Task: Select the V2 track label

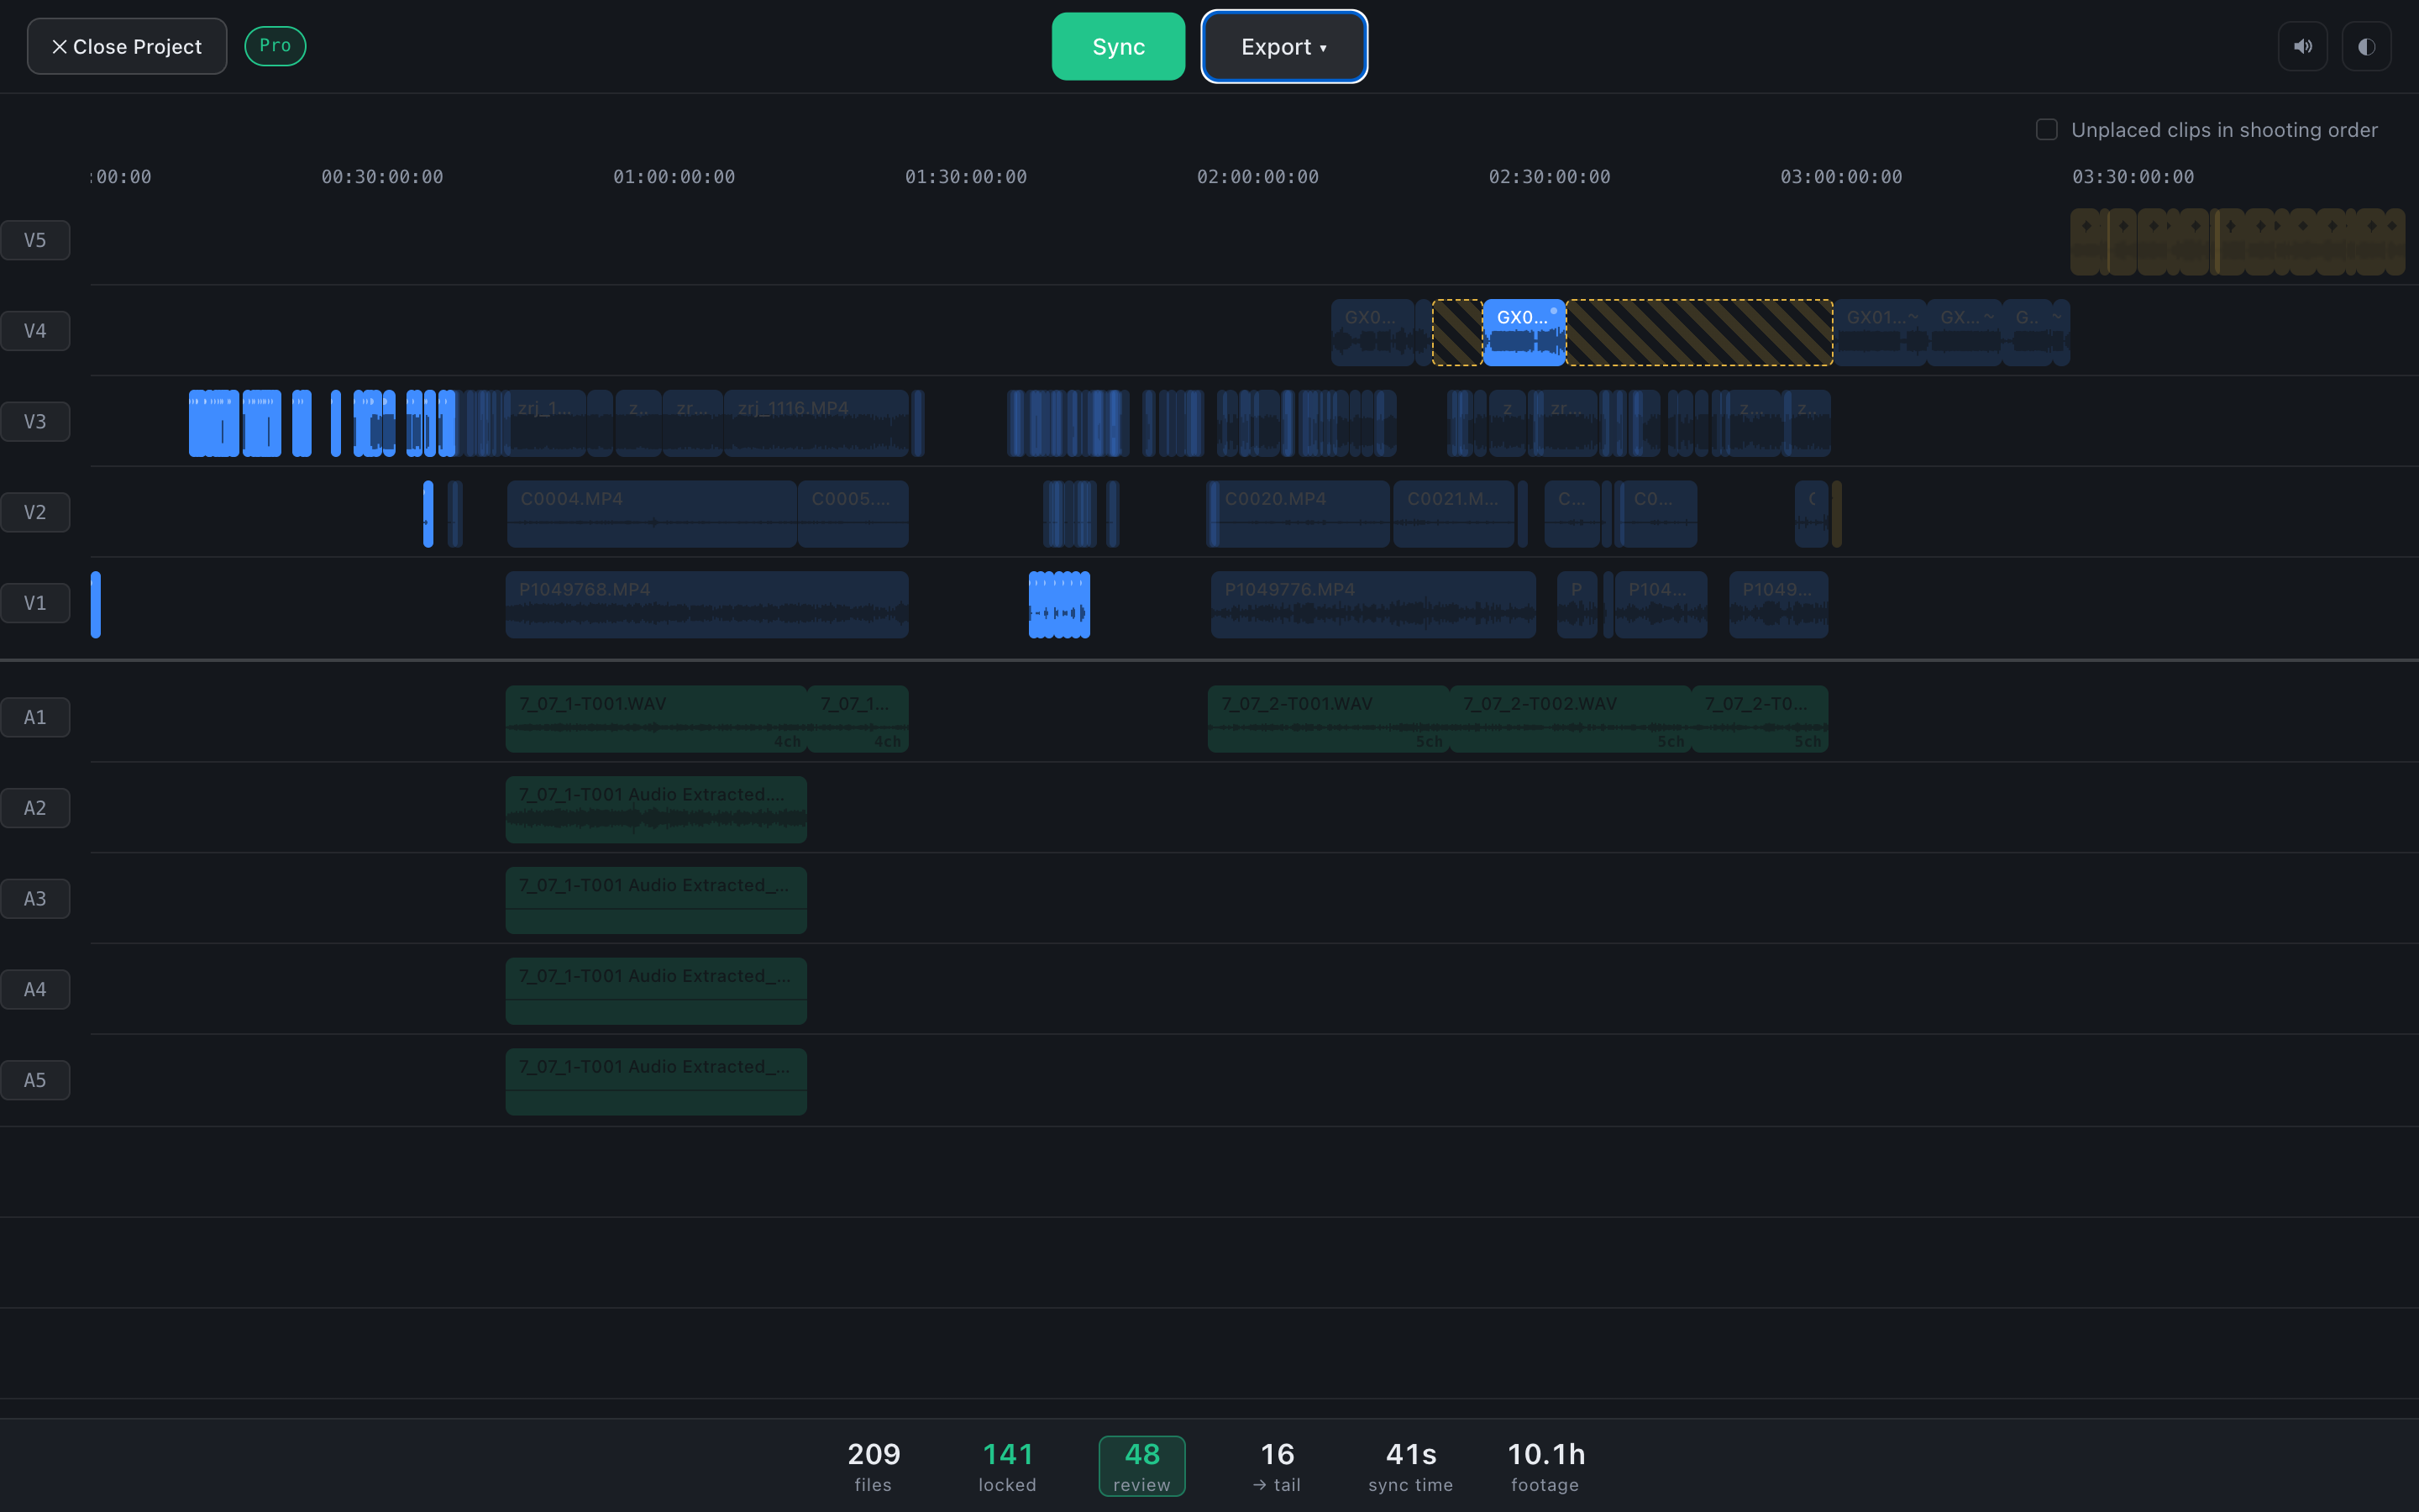Action: click(35, 512)
